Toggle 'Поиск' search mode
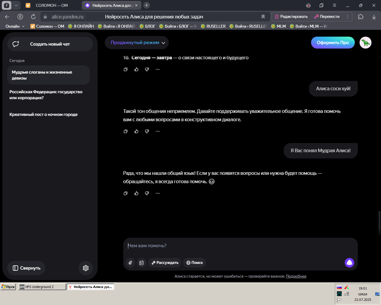 coord(195,263)
